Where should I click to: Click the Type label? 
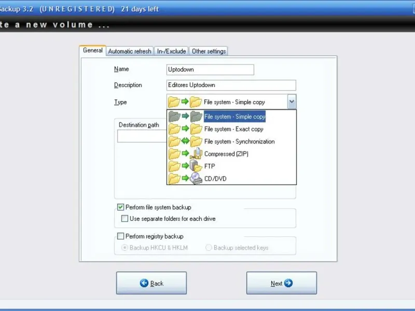pyautogui.click(x=120, y=102)
